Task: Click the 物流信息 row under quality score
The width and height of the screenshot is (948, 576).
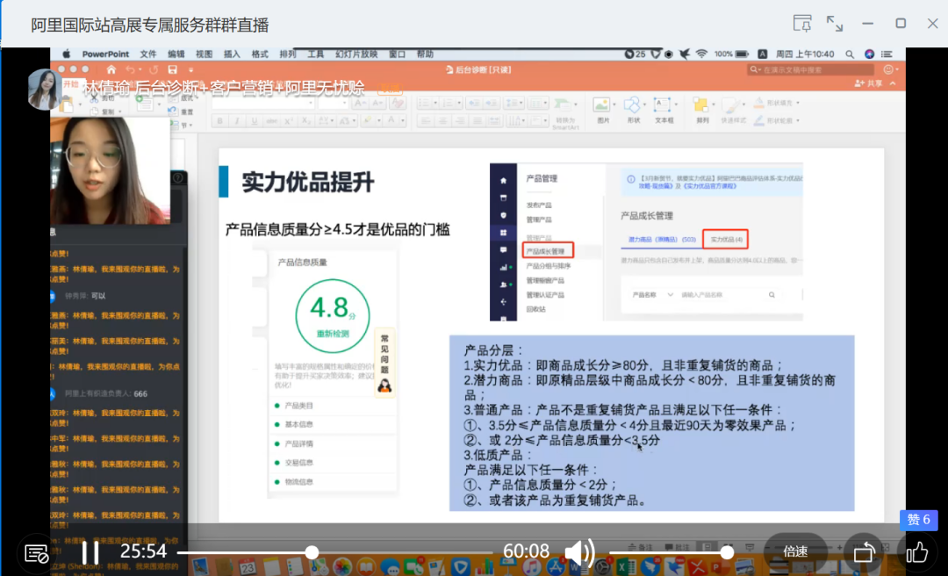Action: click(x=333, y=482)
